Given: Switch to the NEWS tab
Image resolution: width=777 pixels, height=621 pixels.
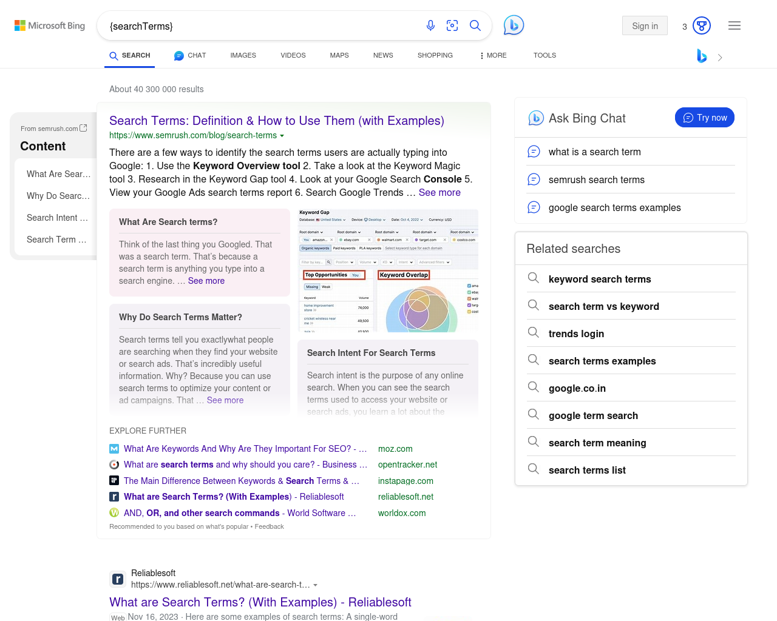Looking at the screenshot, I should pos(383,55).
